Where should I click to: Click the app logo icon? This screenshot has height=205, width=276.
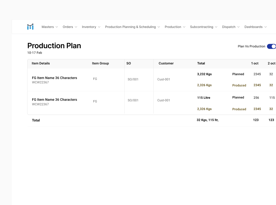tap(30, 27)
